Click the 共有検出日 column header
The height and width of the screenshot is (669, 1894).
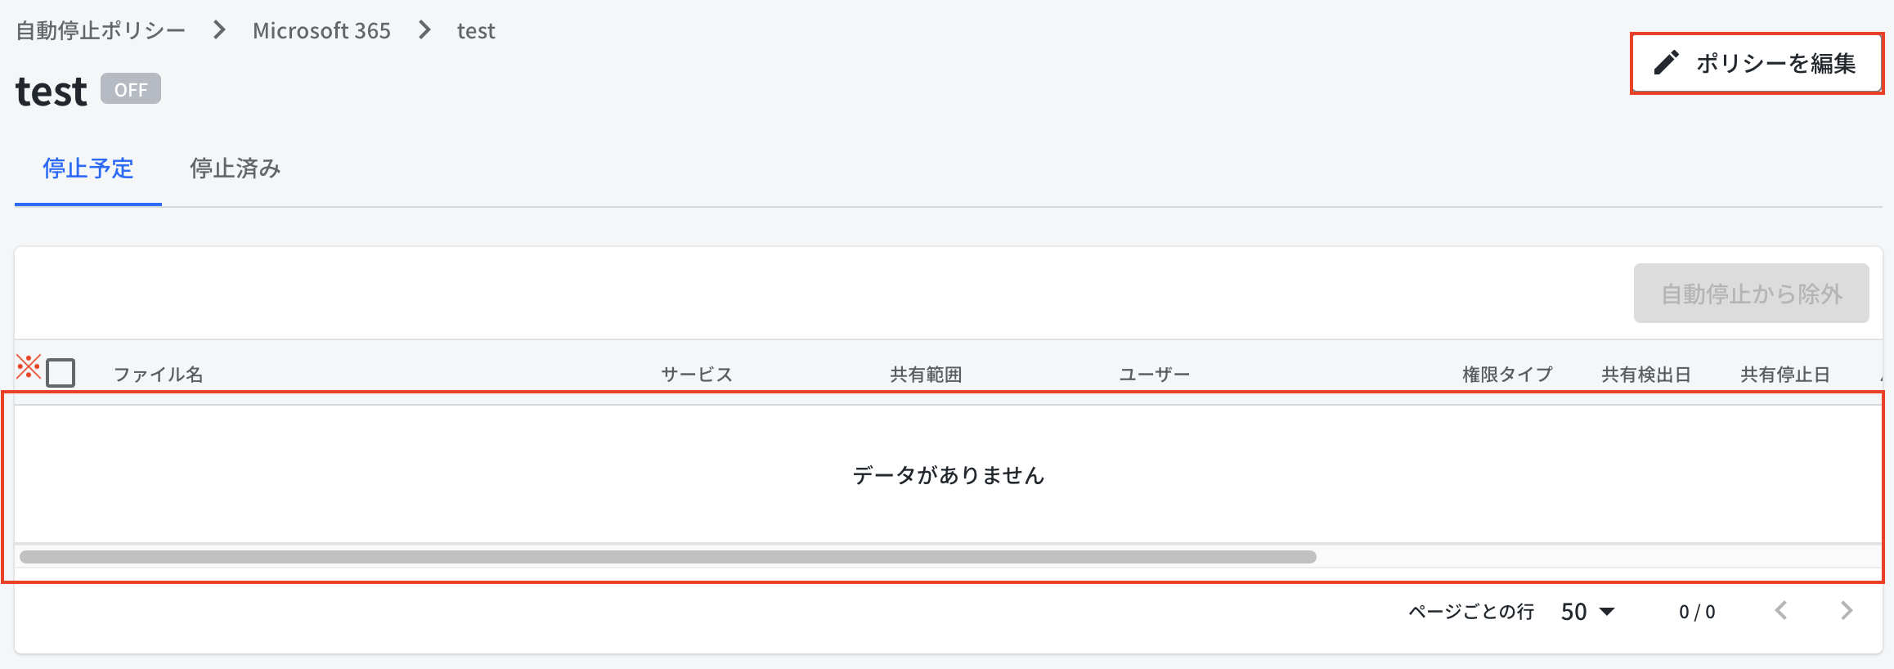(x=1645, y=375)
